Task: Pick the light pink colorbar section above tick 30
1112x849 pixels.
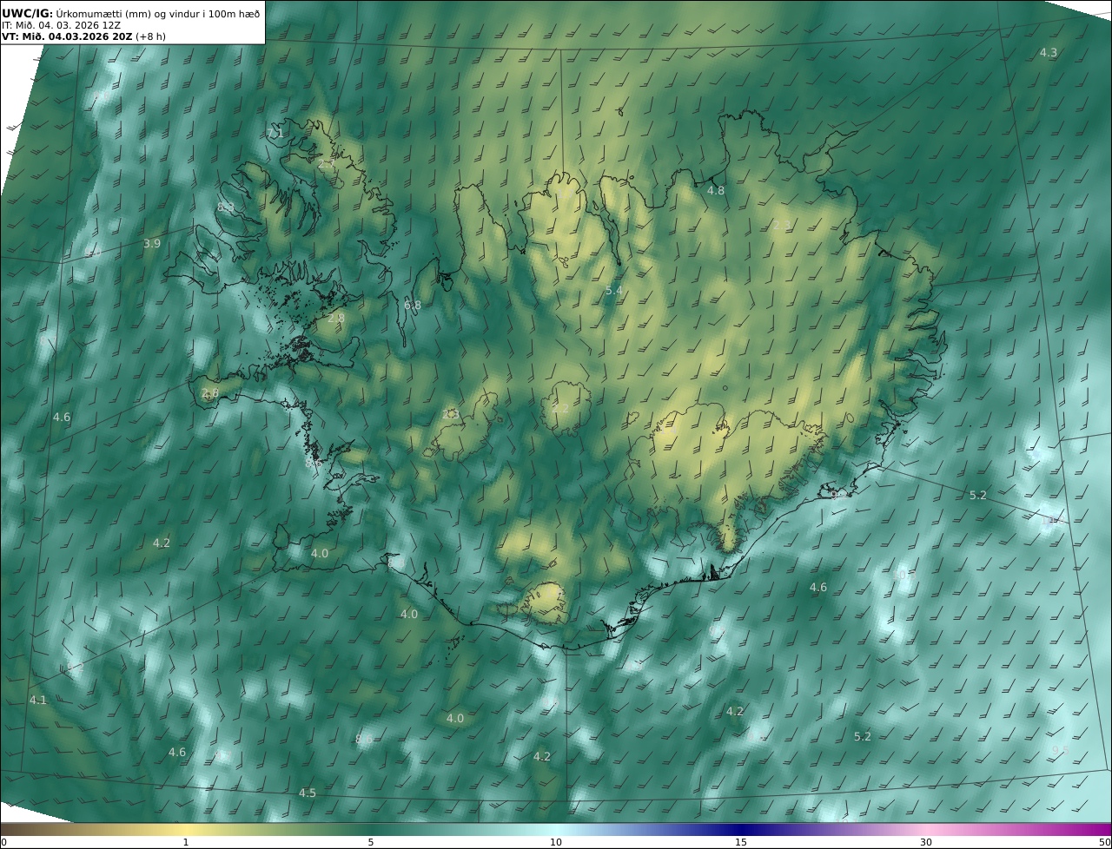Action: pos(926,829)
